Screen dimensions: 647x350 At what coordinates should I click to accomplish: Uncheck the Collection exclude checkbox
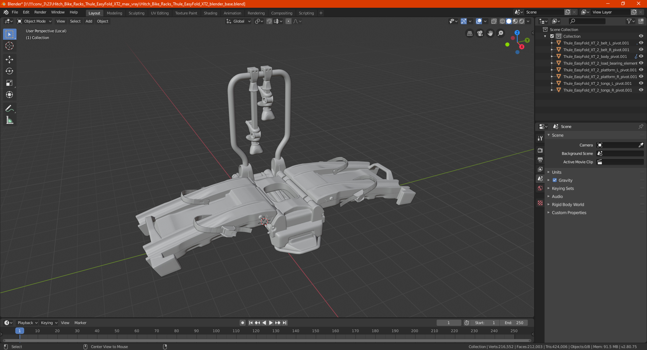click(x=552, y=36)
